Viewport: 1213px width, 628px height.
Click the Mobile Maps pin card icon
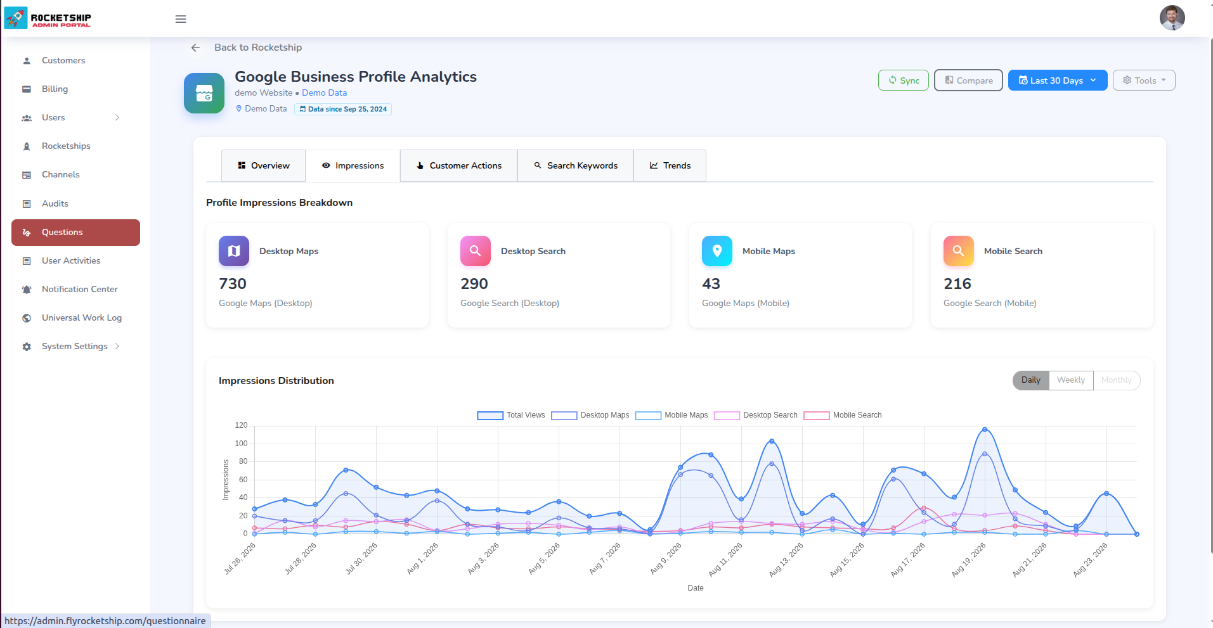pos(717,251)
